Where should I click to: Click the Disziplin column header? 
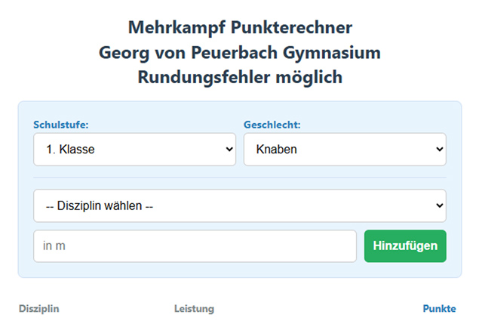(38, 308)
